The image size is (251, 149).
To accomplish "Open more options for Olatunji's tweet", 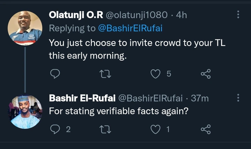I will (x=238, y=14).
